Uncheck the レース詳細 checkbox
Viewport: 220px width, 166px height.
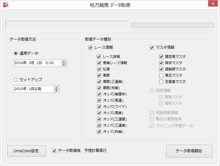pyautogui.click(x=99, y=57)
